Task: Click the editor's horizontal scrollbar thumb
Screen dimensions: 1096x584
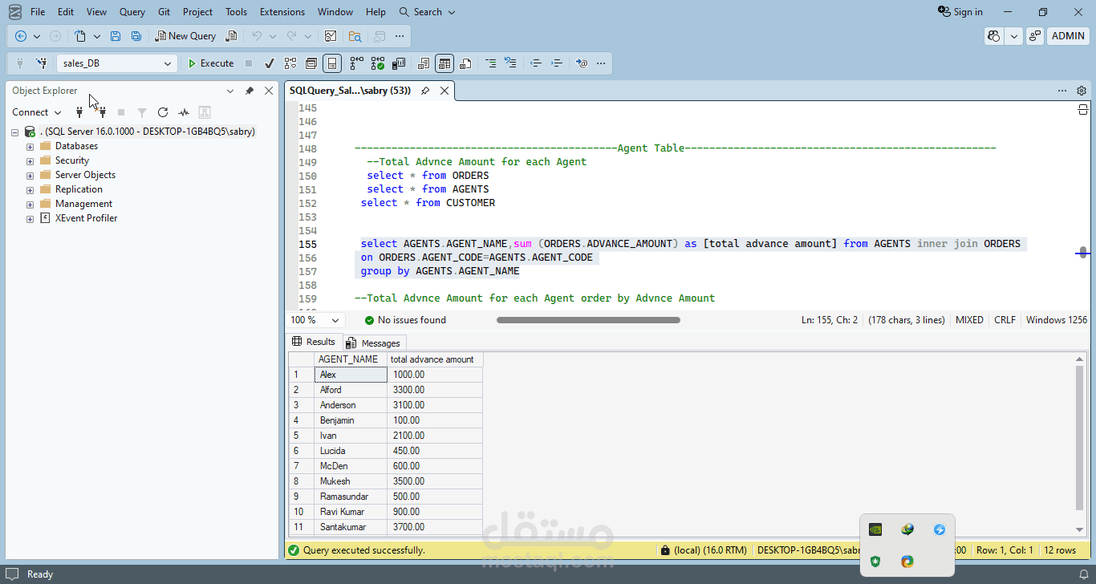Action: 588,320
